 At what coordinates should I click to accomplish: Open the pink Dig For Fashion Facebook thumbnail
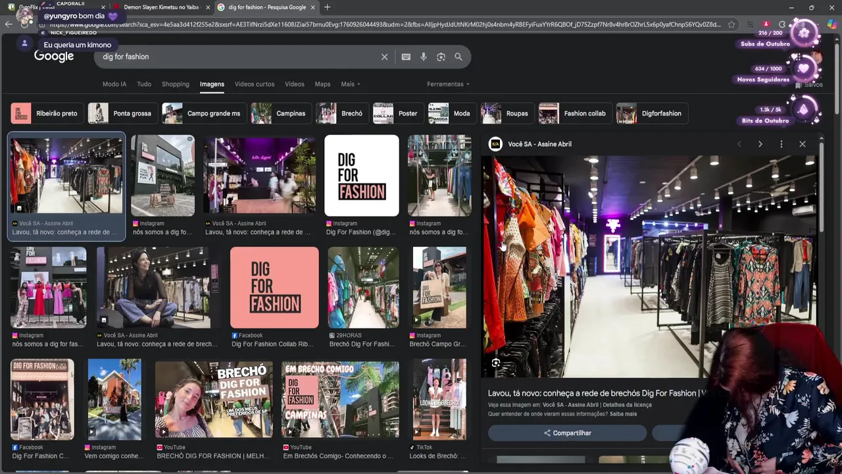274,288
